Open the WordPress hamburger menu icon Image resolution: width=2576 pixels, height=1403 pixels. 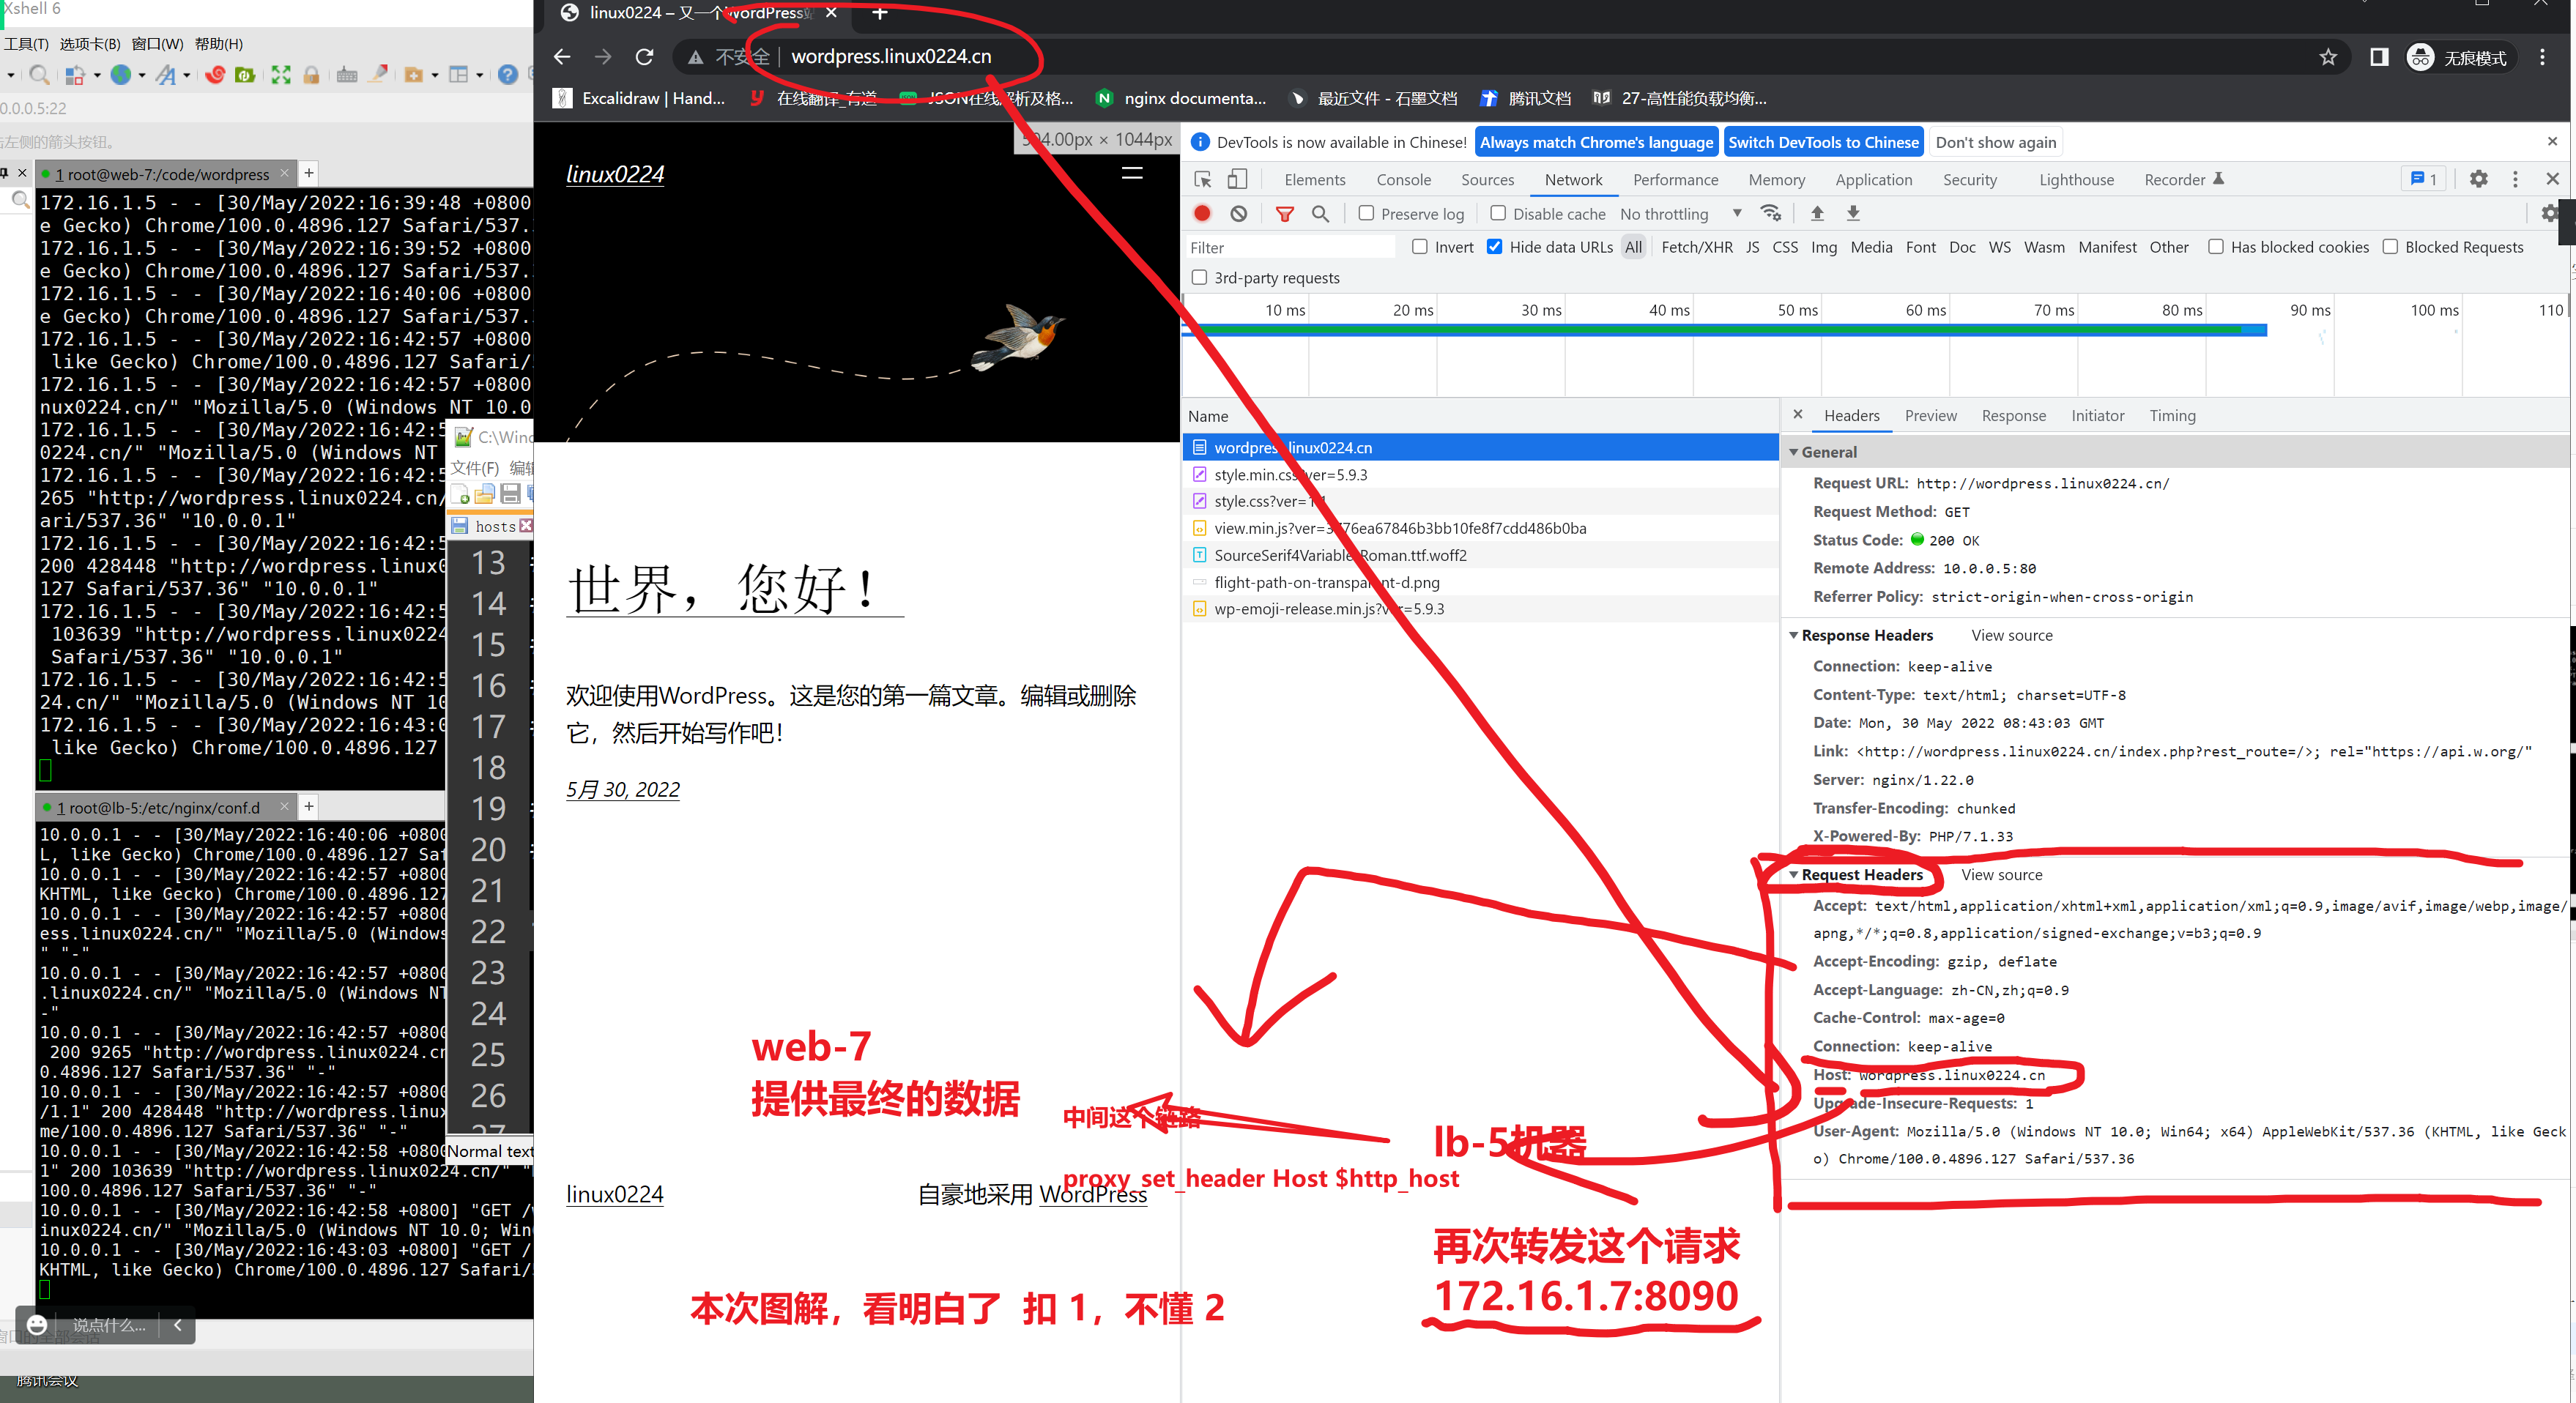1132,173
